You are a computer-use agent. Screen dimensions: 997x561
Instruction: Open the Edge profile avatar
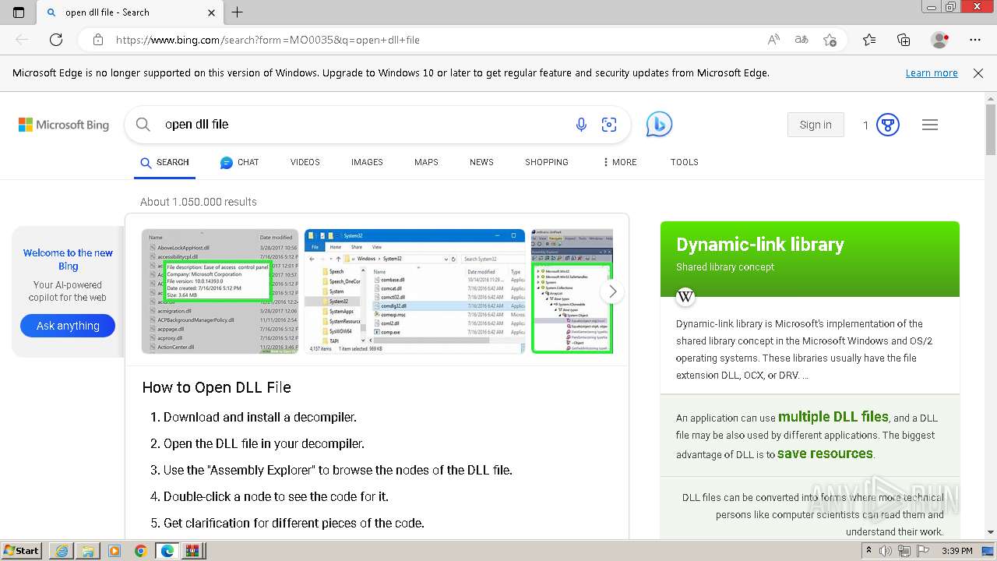pyautogui.click(x=940, y=40)
